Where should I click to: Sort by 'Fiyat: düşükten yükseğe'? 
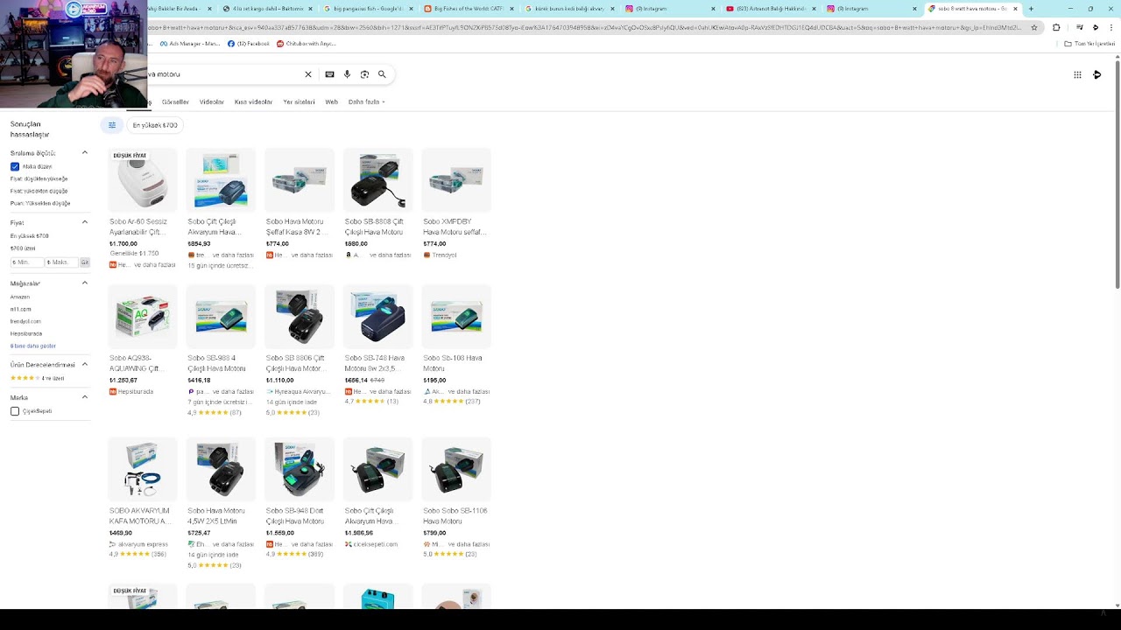coord(39,178)
